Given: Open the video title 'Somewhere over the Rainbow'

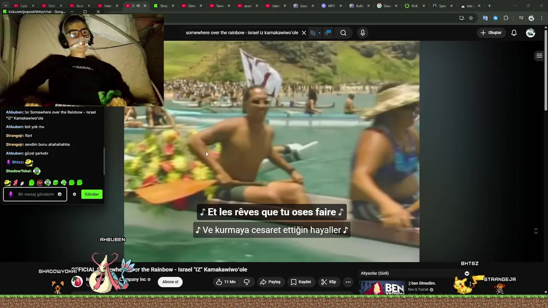Looking at the screenshot, I should point(159,270).
